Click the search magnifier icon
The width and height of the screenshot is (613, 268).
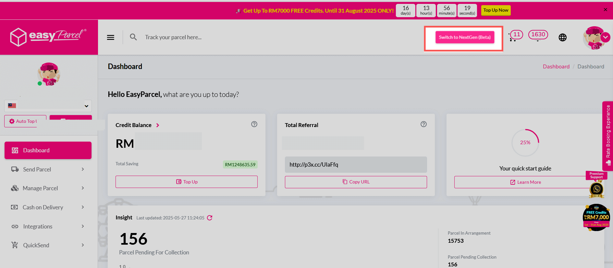point(133,37)
